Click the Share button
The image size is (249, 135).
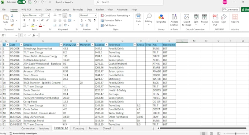pyautogui.click(x=245, y=10)
